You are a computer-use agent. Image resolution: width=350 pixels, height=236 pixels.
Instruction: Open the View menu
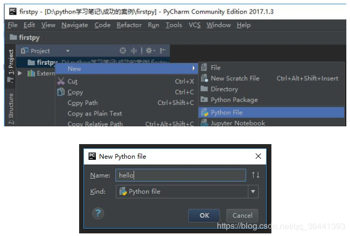click(48, 25)
